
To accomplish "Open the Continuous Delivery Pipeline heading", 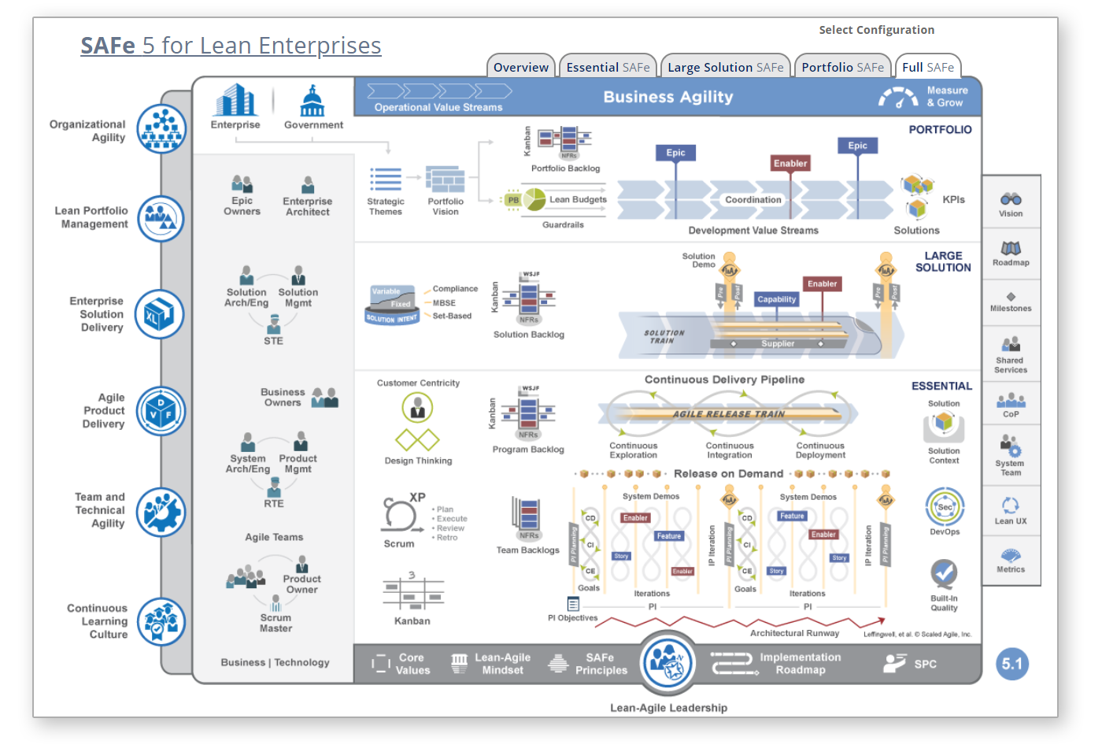I will click(724, 380).
